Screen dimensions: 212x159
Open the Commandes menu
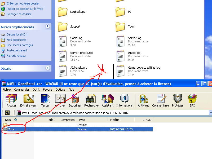click(x=22, y=90)
